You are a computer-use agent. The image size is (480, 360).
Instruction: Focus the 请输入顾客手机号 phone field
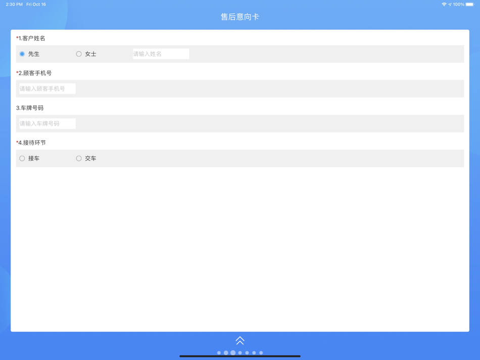coord(47,89)
